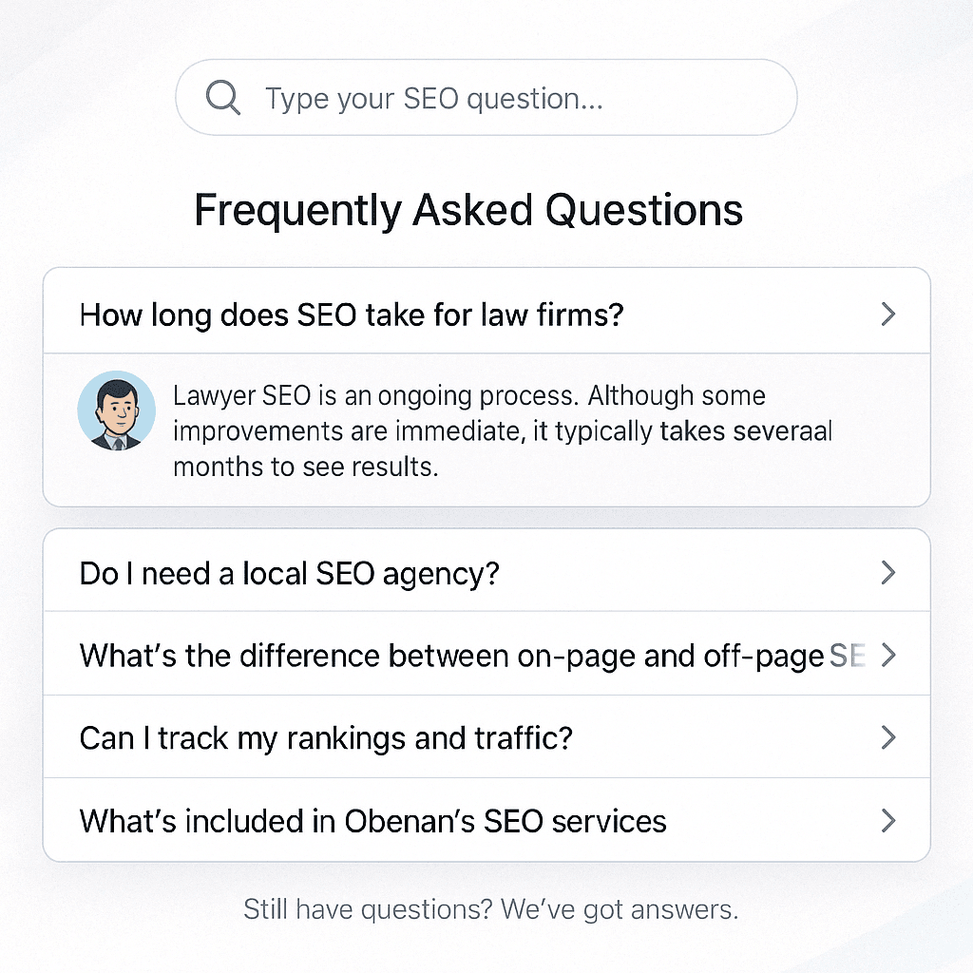
Task: Expand the rankings and traffic chevron
Action: 888,737
